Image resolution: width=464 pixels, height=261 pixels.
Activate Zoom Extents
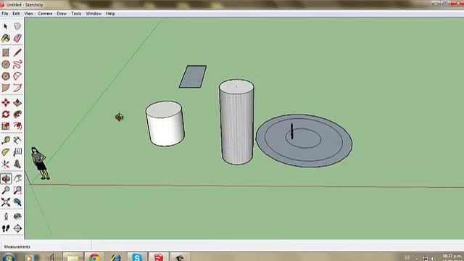pyautogui.click(x=6, y=202)
